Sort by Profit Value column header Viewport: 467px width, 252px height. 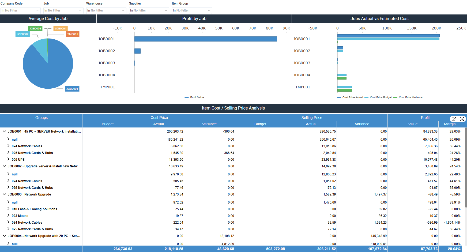point(413,124)
